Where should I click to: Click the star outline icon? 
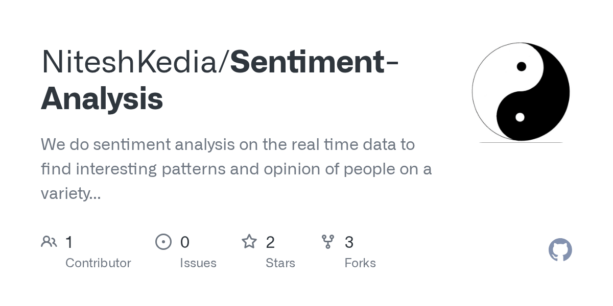pos(249,241)
